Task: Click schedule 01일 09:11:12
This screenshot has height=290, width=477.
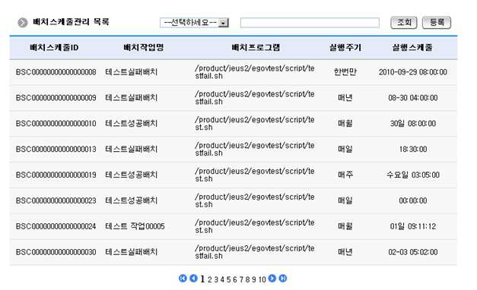Action: [x=413, y=226]
